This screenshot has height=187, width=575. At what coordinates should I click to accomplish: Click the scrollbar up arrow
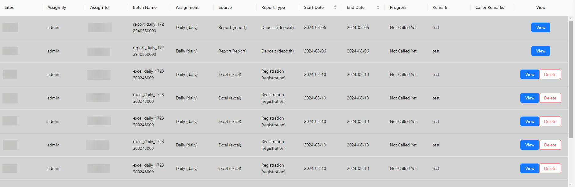tap(571, 18)
